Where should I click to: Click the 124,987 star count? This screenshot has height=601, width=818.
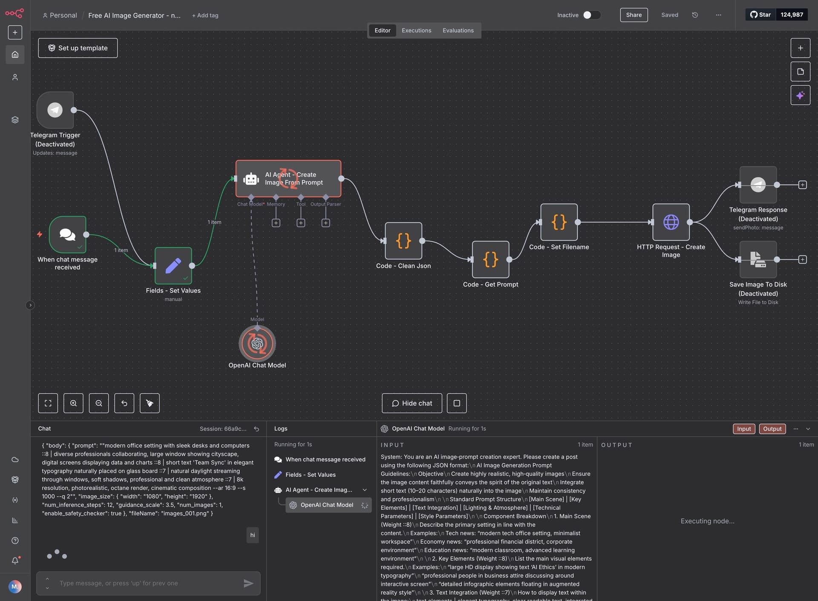792,15
